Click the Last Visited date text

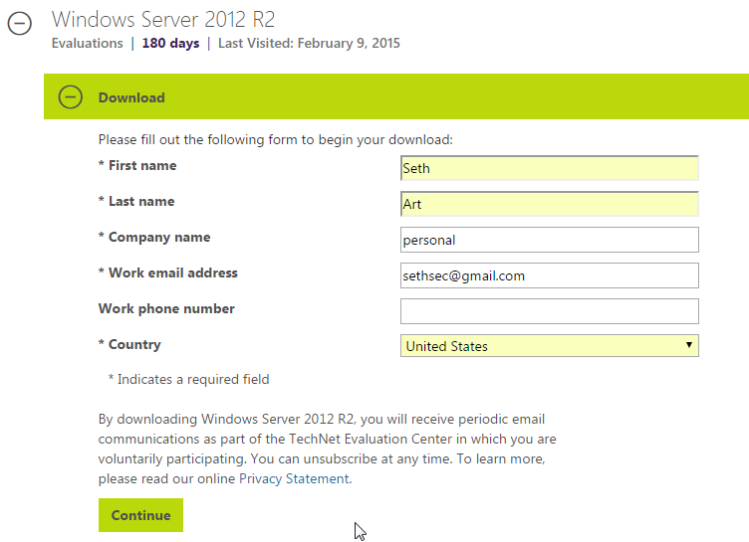pos(309,43)
